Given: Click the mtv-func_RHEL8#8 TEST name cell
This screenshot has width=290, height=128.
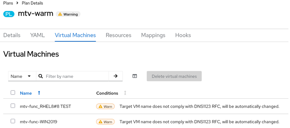Looking at the screenshot, I should point(45,106).
